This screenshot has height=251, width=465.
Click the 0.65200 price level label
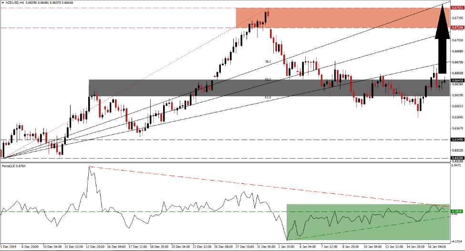[457, 158]
